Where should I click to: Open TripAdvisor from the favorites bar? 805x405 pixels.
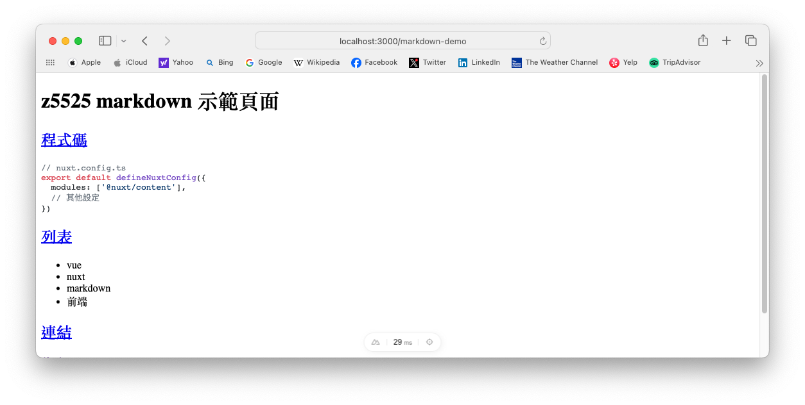[x=675, y=62]
